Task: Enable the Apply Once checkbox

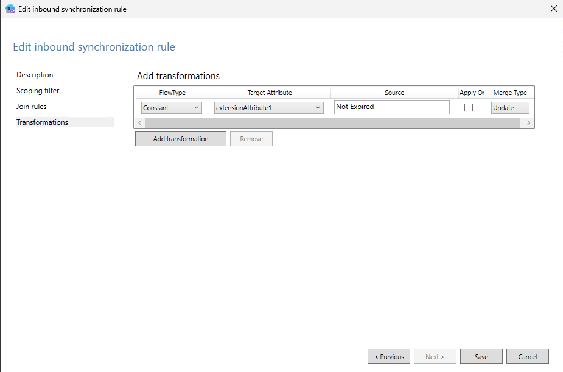Action: tap(469, 107)
